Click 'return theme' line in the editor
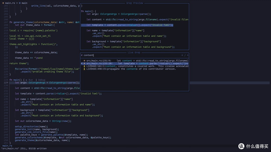The image size is (271, 152). pos(19,63)
